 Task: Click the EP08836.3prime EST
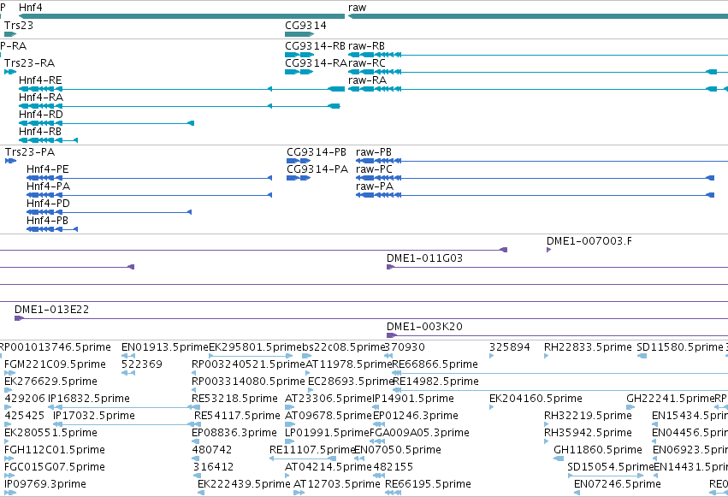[234, 433]
